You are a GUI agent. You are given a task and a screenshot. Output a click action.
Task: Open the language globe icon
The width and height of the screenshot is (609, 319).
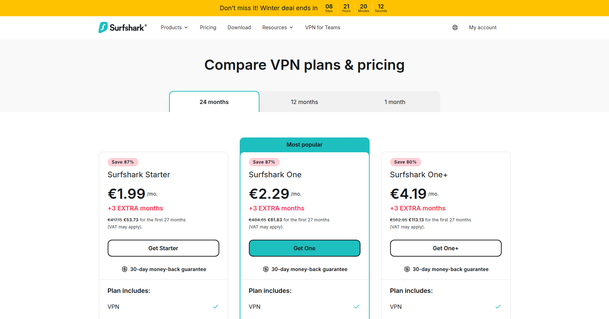click(455, 27)
